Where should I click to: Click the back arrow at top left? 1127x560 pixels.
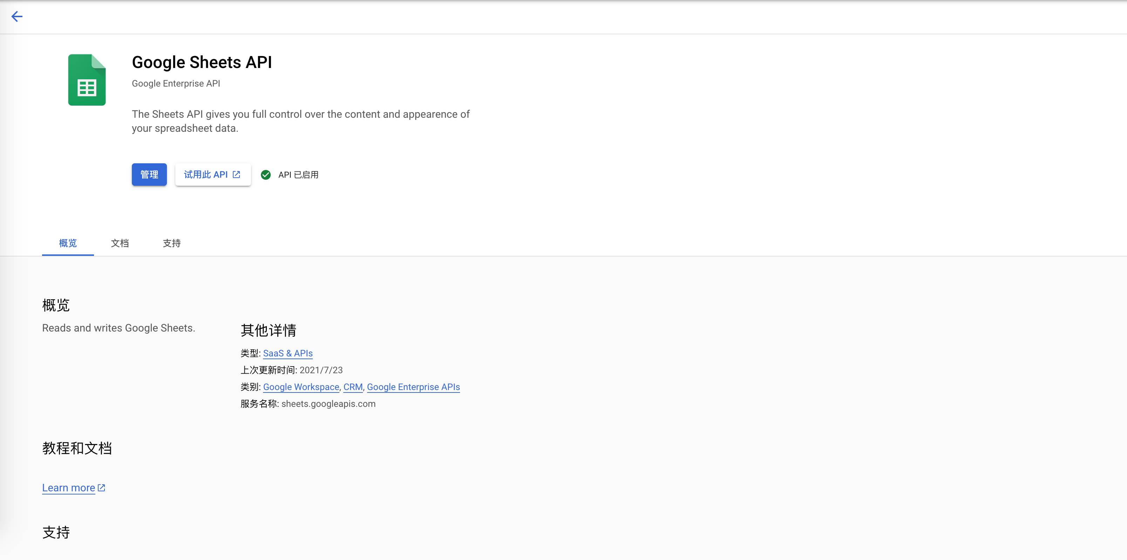pyautogui.click(x=17, y=16)
